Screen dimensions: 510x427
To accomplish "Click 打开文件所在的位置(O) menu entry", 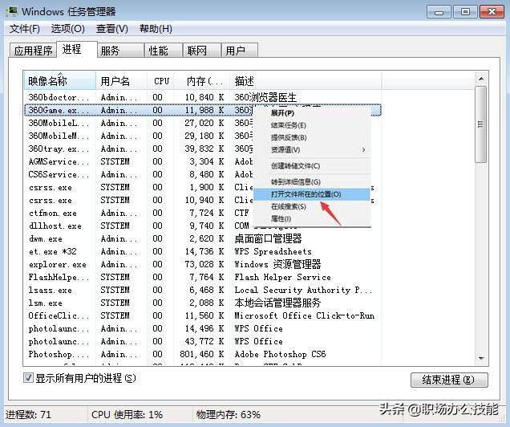I will pyautogui.click(x=312, y=194).
